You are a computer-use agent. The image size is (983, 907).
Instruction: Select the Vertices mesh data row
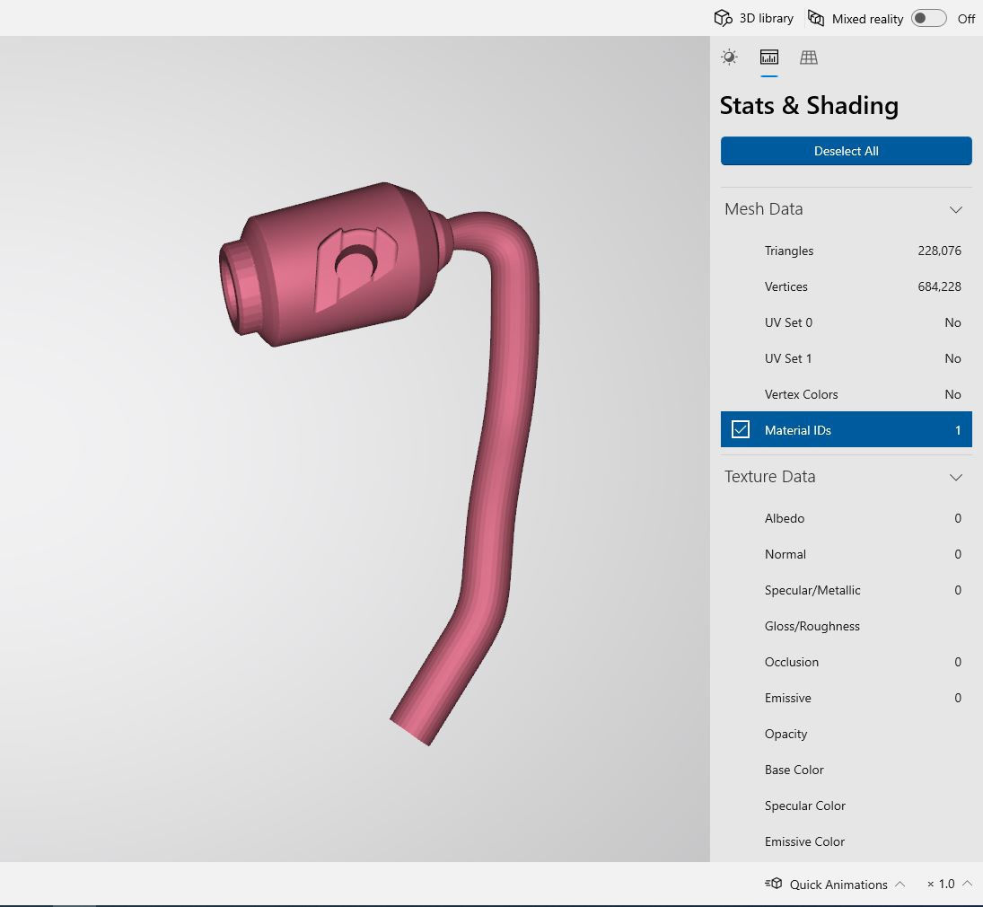tap(847, 286)
